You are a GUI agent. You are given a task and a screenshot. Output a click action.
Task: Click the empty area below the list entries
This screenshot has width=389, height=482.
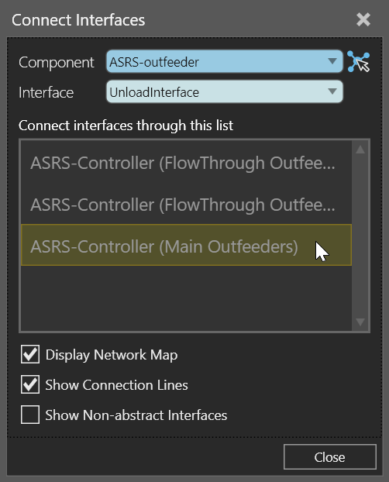186,298
